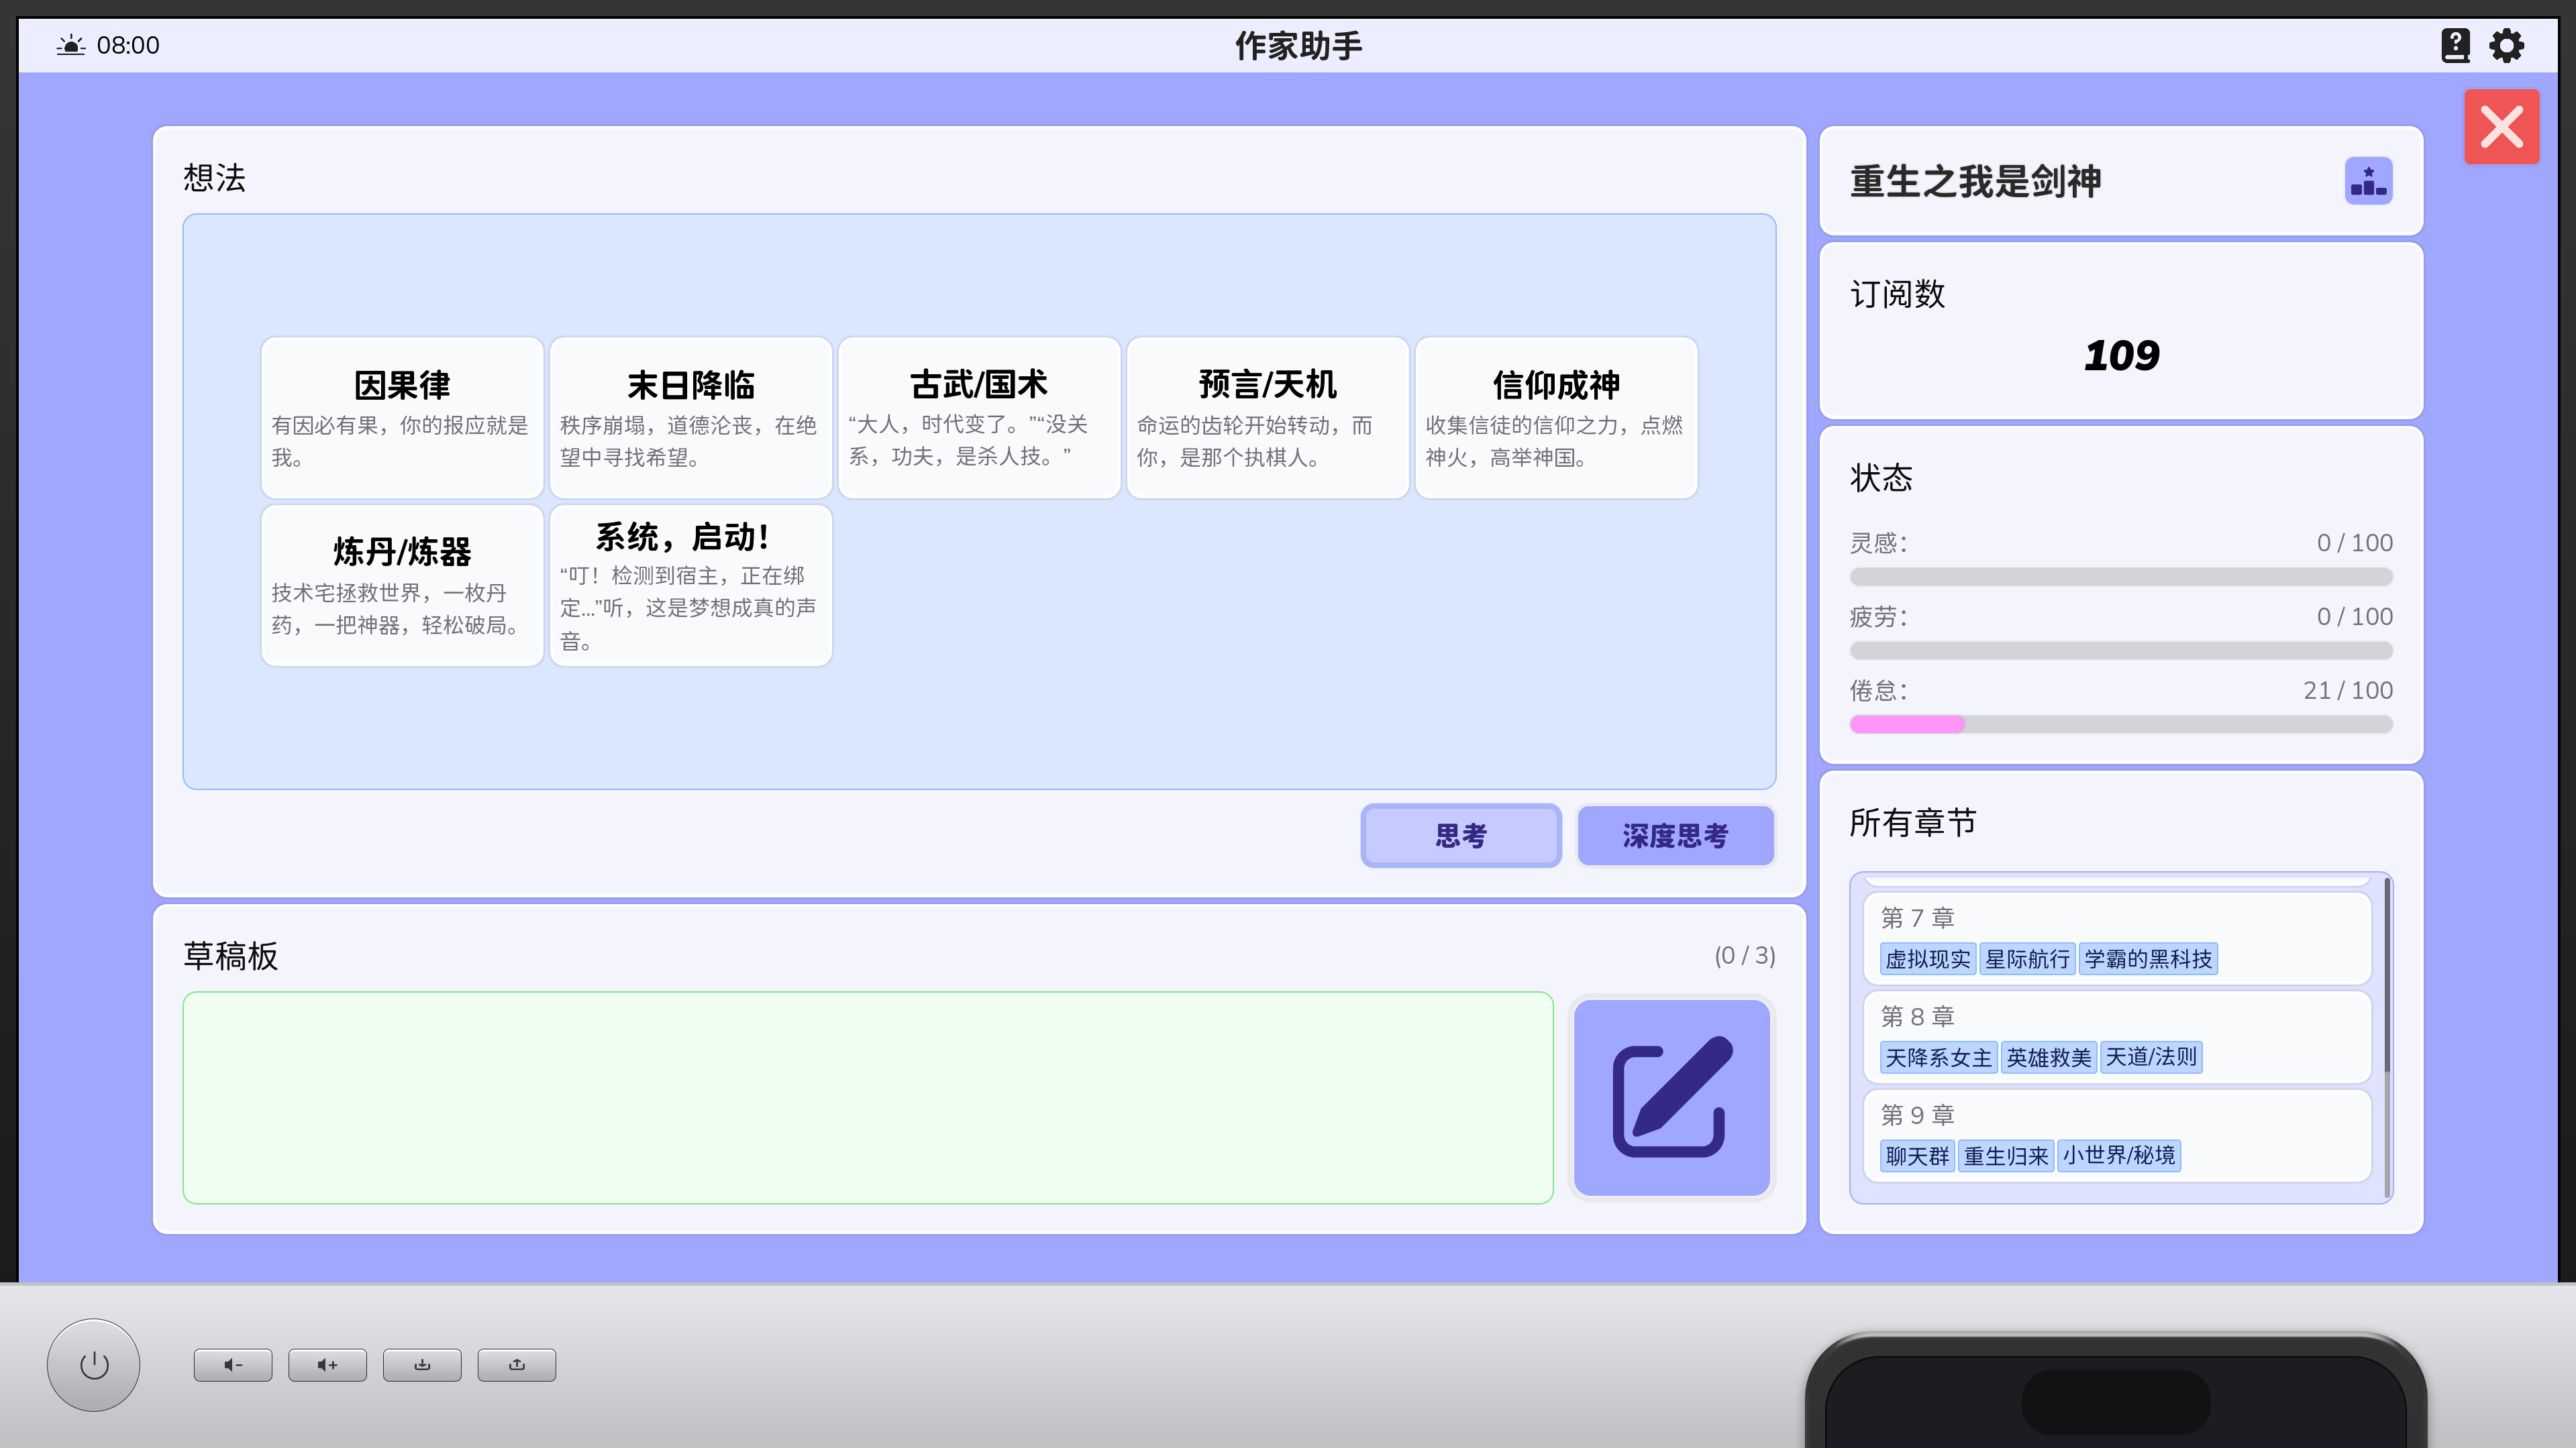Click the 深度思考 button
This screenshot has width=2576, height=1448.
point(1676,836)
